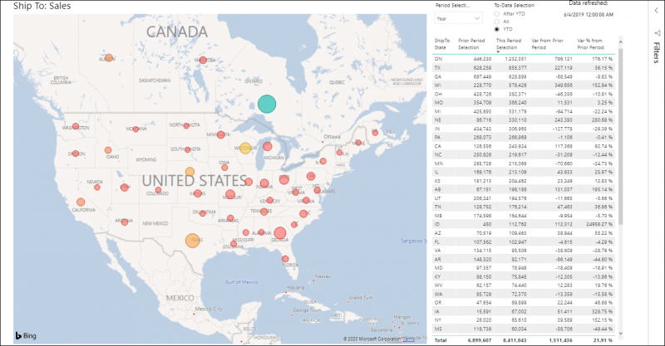Image resolution: width=665 pixels, height=346 pixels.
Task: Click the WI state cell in the table
Action: [438, 85]
